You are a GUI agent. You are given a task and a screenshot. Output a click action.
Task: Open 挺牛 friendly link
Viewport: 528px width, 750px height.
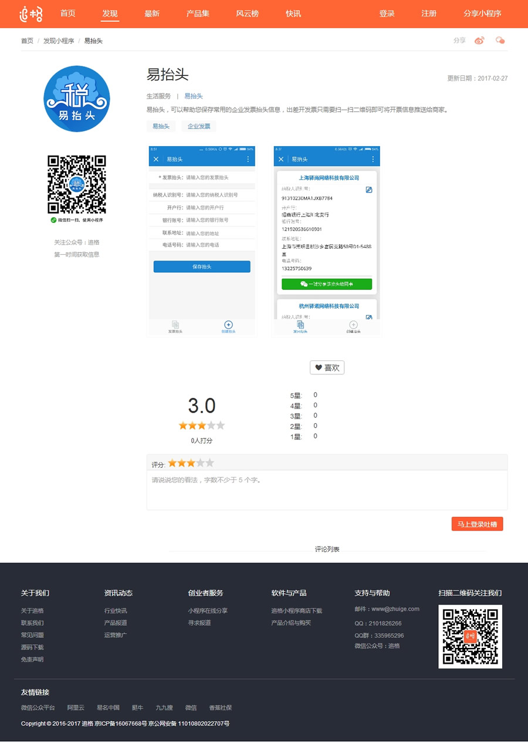pos(137,708)
